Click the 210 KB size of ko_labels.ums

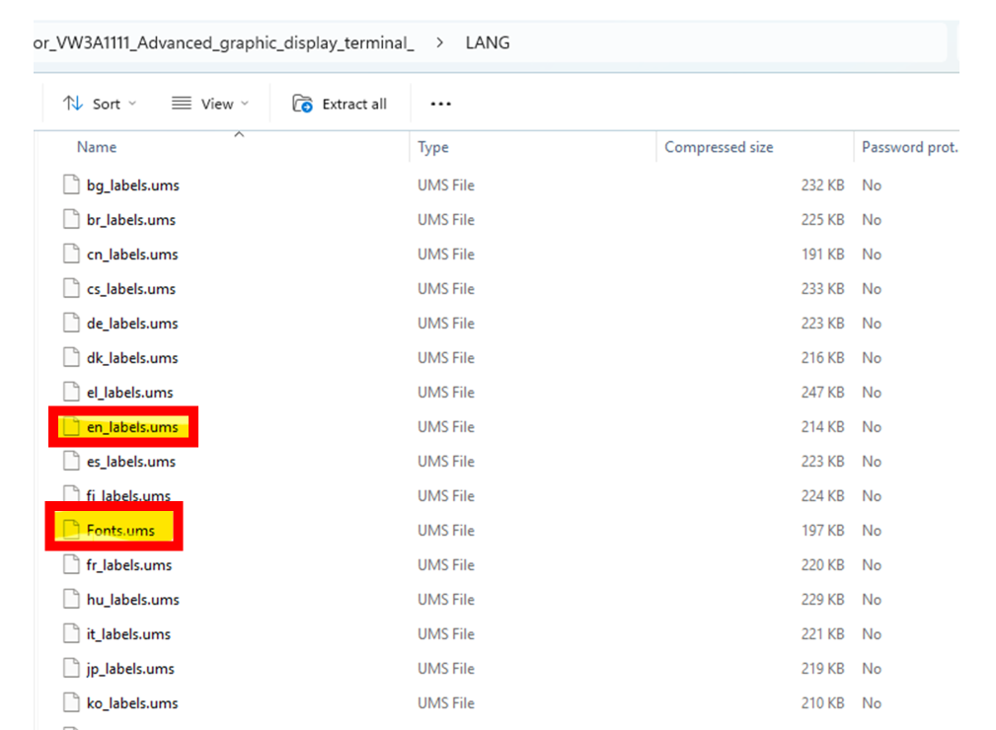[822, 702]
